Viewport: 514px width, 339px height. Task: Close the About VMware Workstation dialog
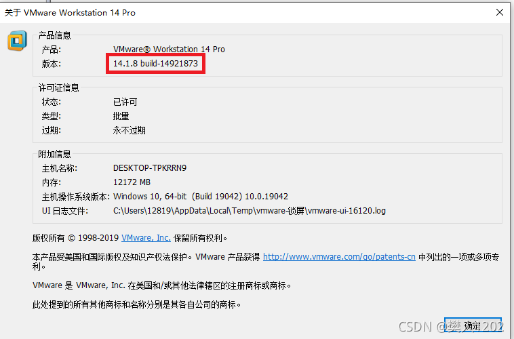(500, 12)
